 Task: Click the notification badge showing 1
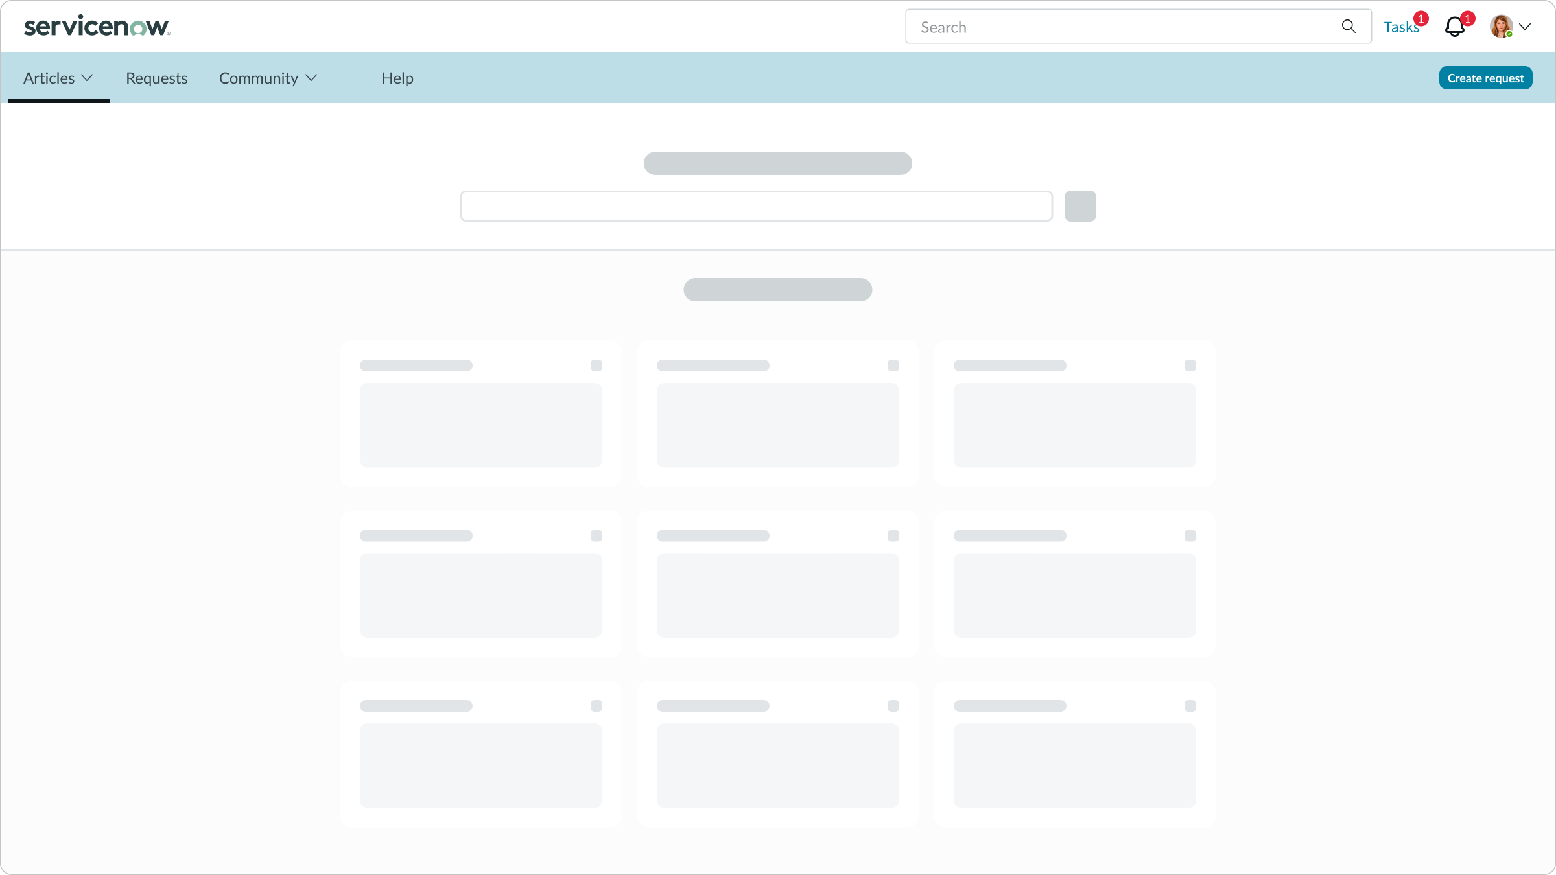pos(1468,18)
